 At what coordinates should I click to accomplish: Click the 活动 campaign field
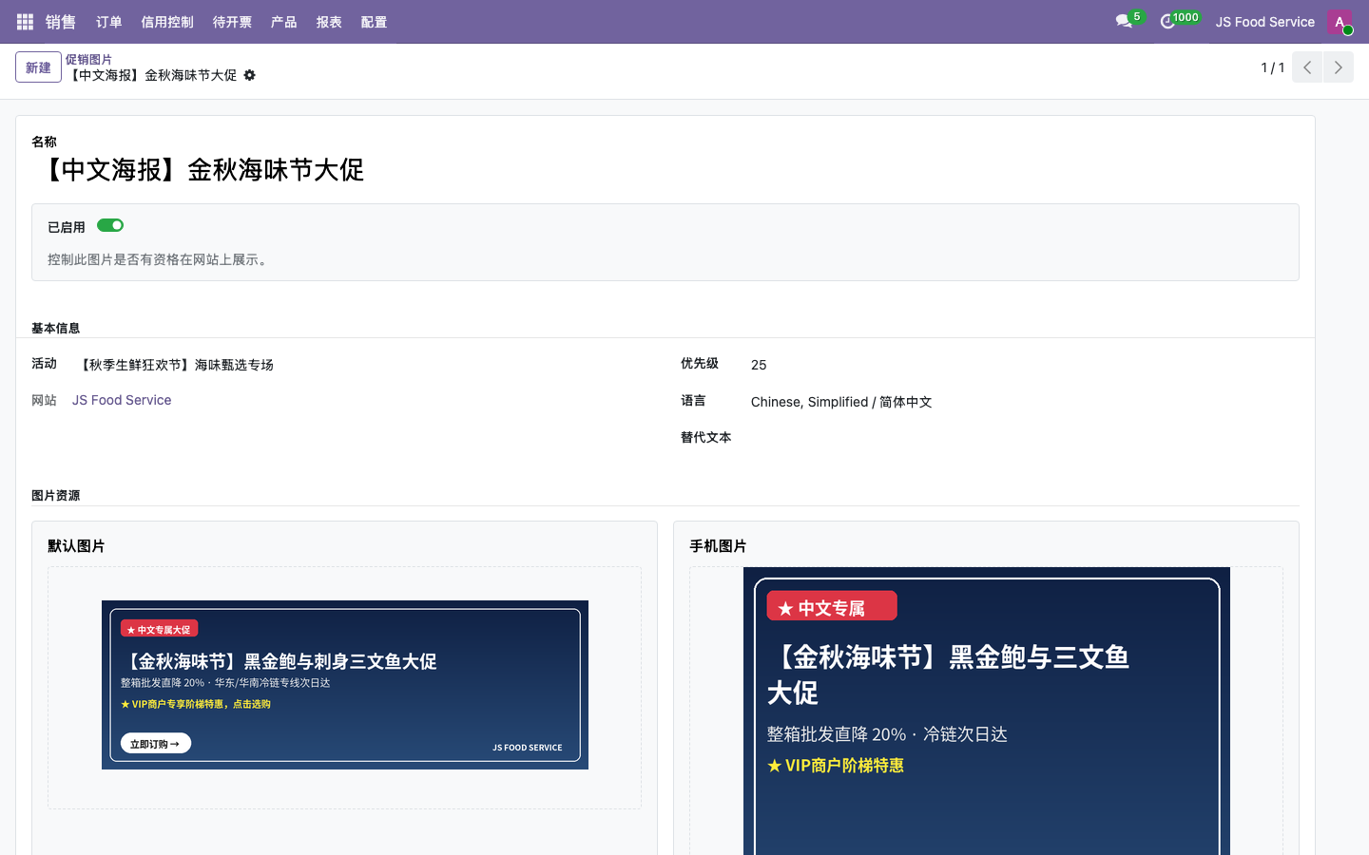point(362,365)
